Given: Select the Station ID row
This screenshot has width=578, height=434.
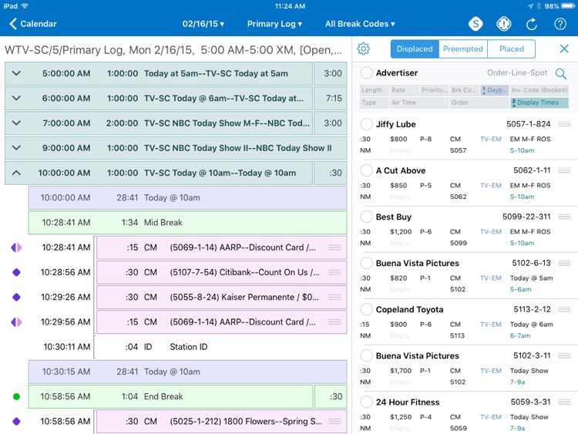Looking at the screenshot, I should tap(221, 347).
